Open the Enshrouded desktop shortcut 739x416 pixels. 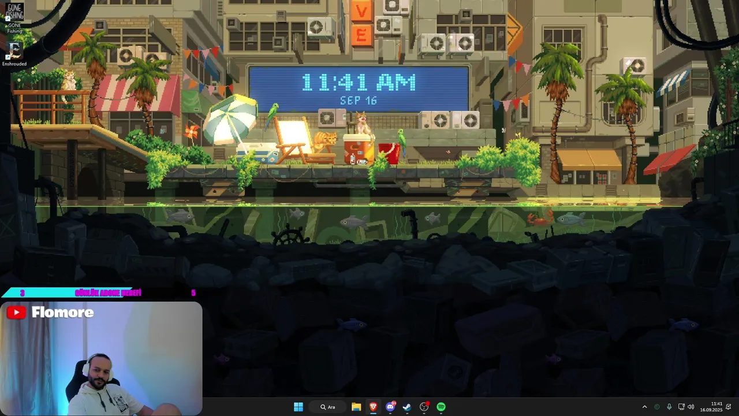pos(14,55)
